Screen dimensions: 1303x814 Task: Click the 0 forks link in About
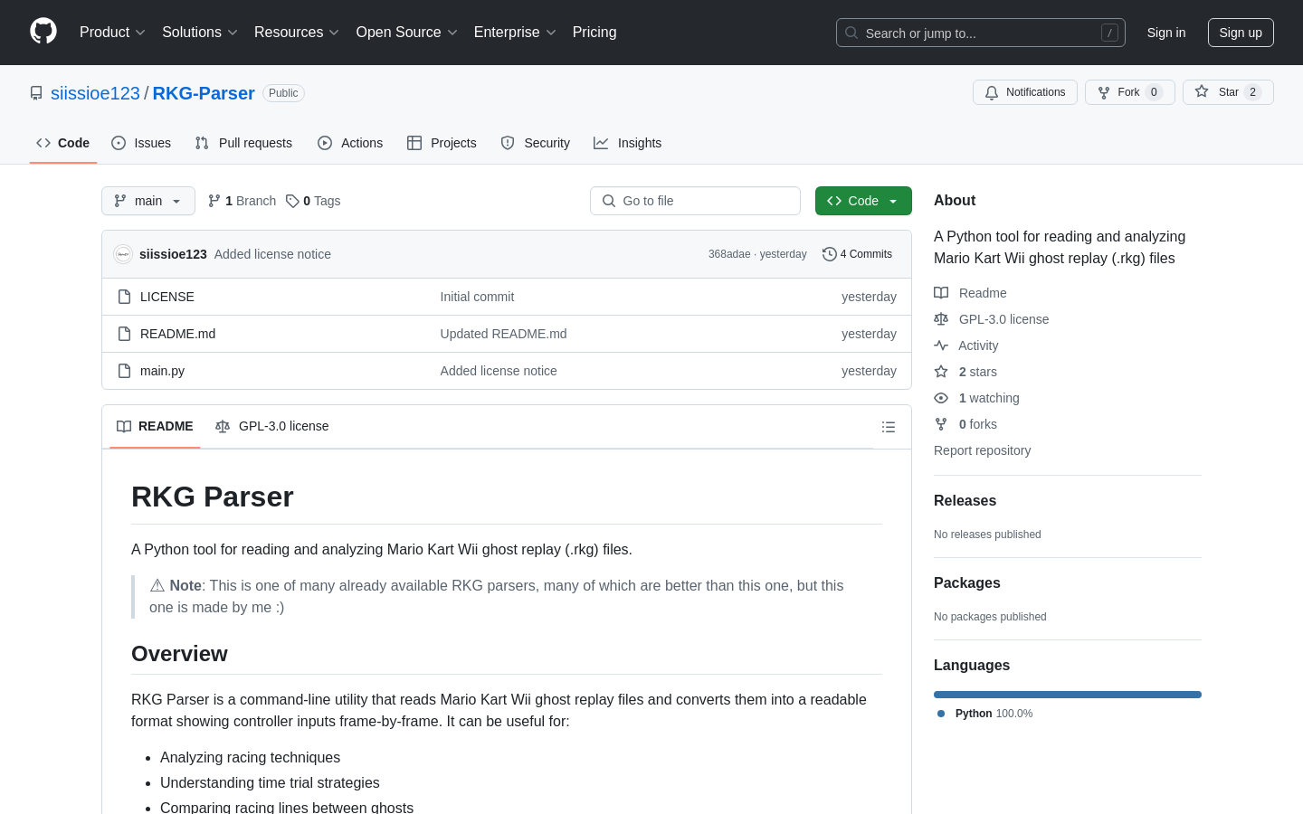pos(977,424)
